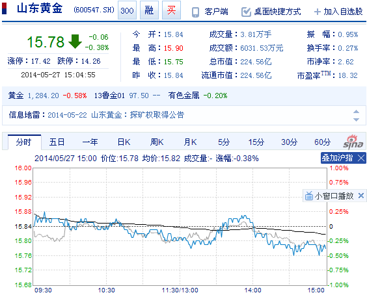Click the 14:00 time axis label
This screenshot has width=367, height=295.
coord(252,290)
